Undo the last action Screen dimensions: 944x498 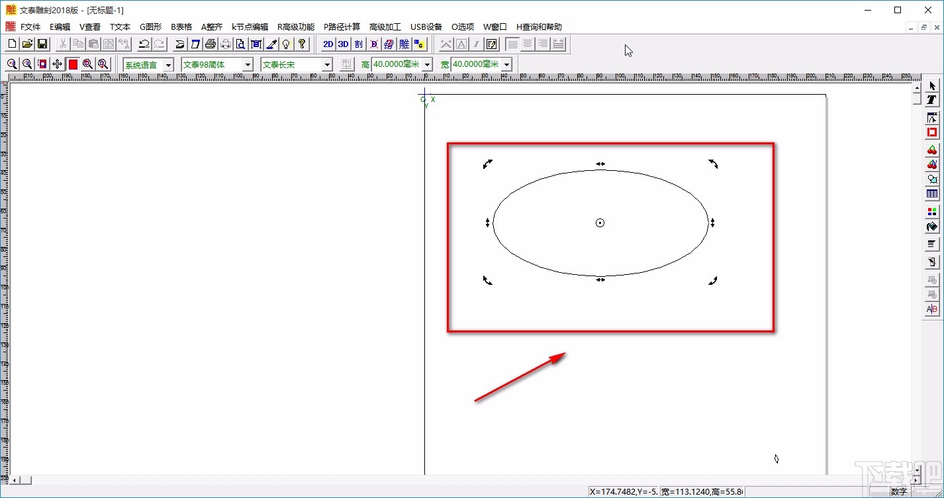click(x=144, y=44)
